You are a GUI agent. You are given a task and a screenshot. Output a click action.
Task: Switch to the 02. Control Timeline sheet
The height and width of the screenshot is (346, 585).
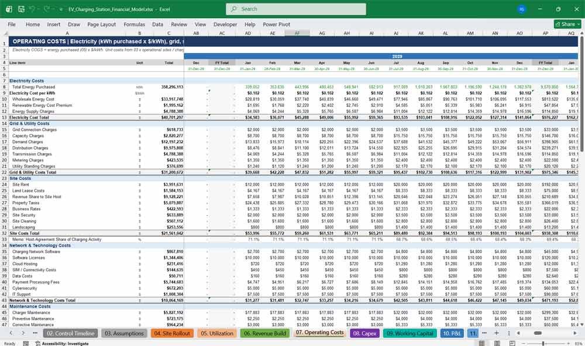pyautogui.click(x=71, y=333)
